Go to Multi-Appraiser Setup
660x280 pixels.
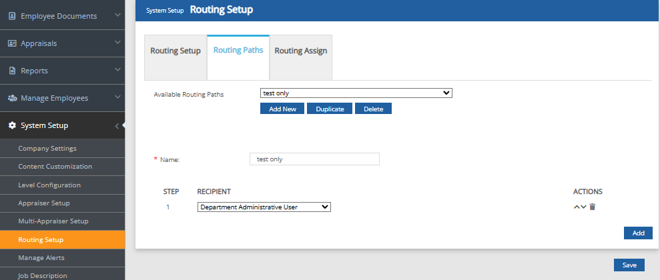coord(53,221)
